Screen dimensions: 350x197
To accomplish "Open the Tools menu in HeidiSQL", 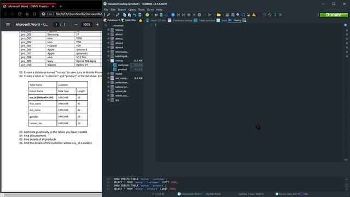I will click(141, 10).
